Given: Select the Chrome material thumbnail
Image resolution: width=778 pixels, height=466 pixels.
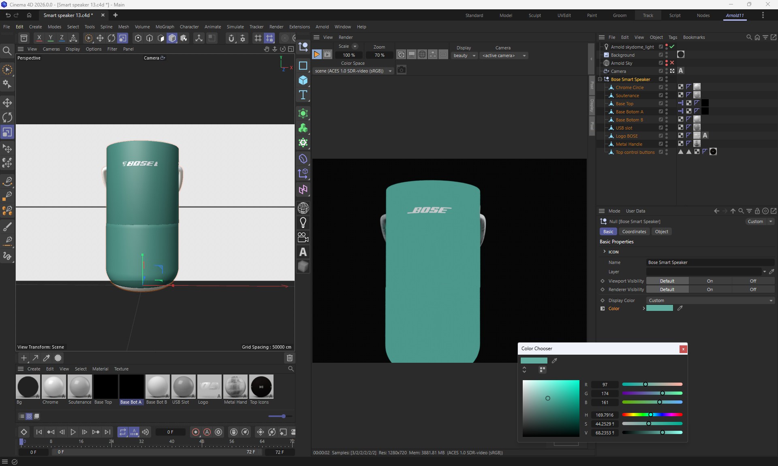Looking at the screenshot, I should [x=53, y=387].
